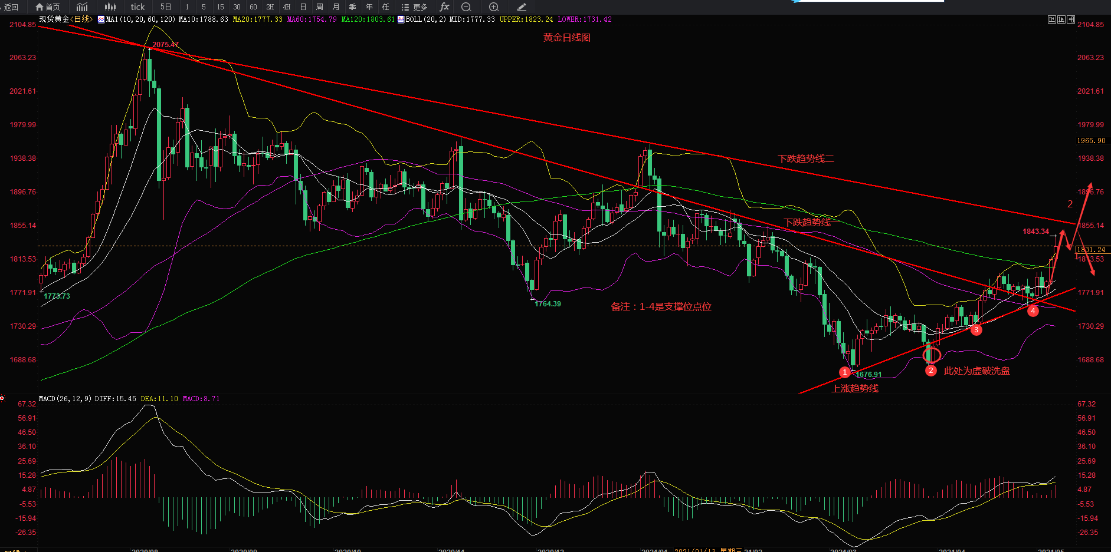
Task: Click the magenta MA60 value label
Action: (312, 19)
